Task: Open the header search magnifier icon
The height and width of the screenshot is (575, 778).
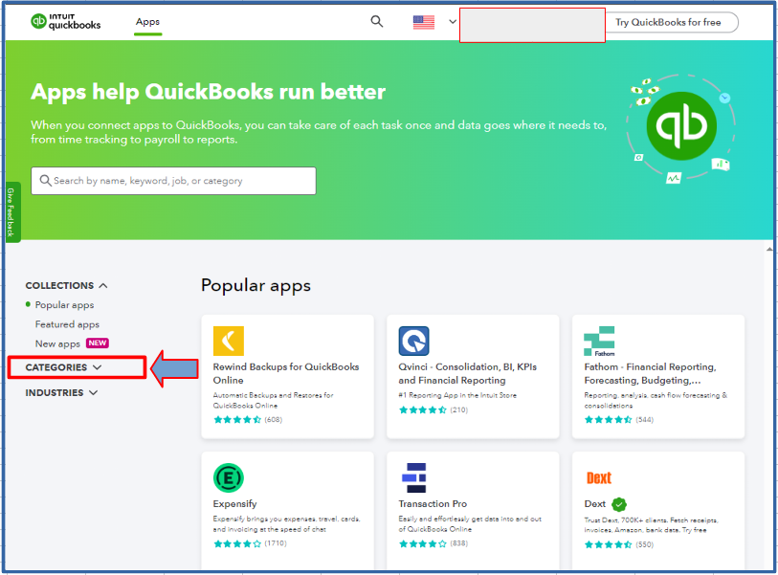Action: click(377, 21)
